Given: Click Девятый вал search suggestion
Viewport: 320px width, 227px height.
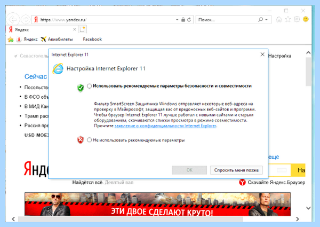Looking at the screenshot, I should pyautogui.click(x=119, y=183).
